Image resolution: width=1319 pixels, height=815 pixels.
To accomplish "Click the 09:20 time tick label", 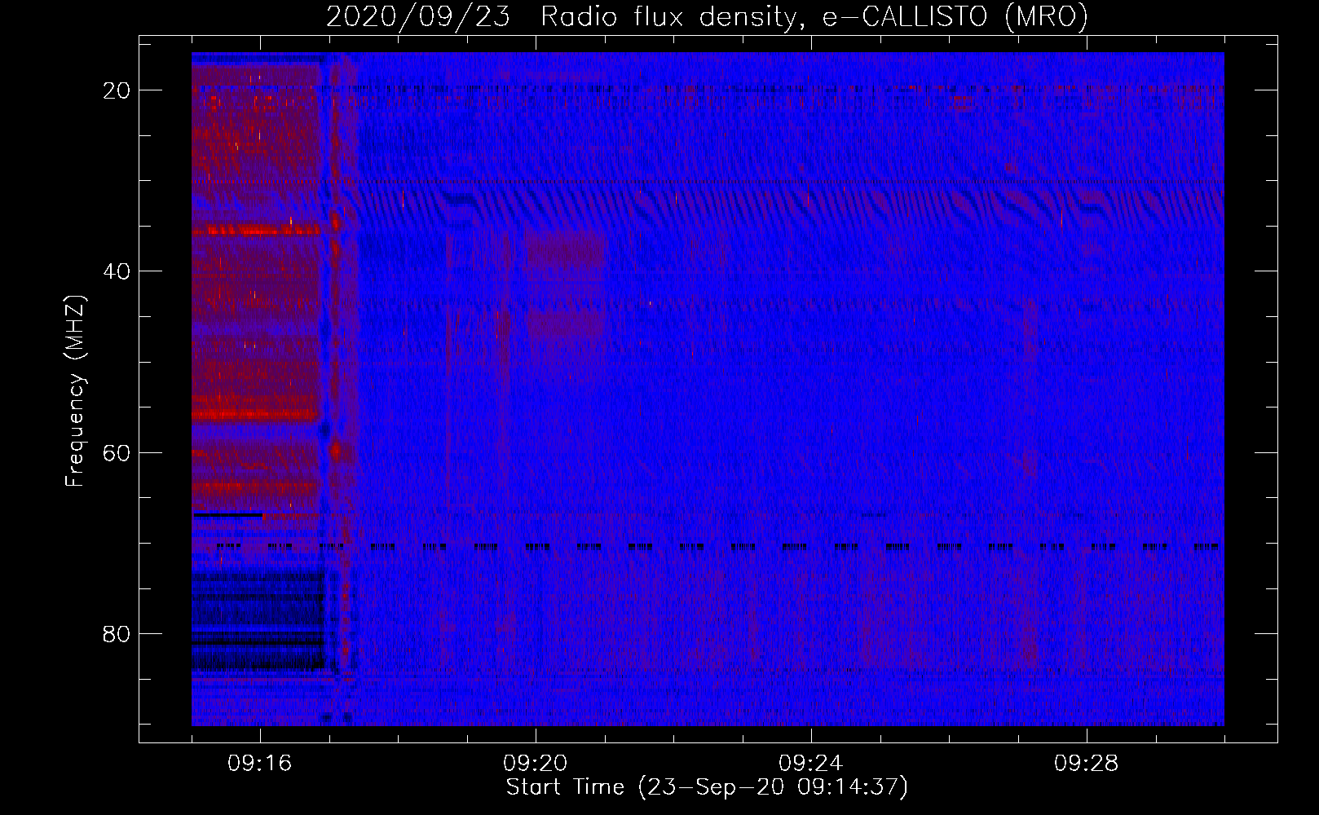I will (536, 764).
